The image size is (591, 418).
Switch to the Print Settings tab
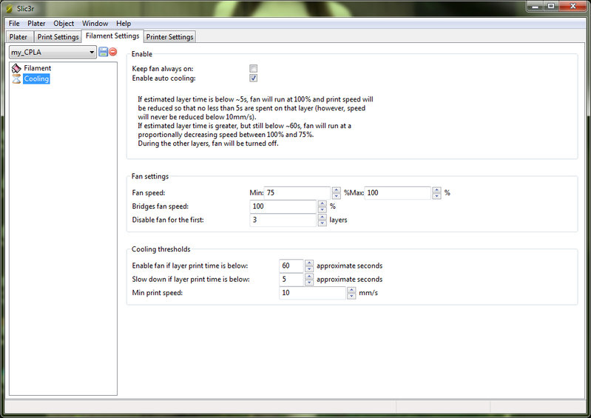pyautogui.click(x=58, y=37)
